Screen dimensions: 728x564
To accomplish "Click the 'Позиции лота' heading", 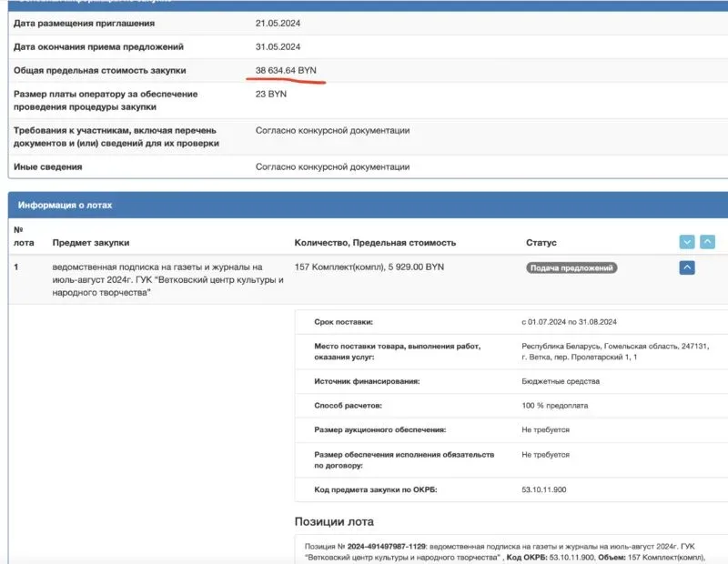I will point(334,521).
